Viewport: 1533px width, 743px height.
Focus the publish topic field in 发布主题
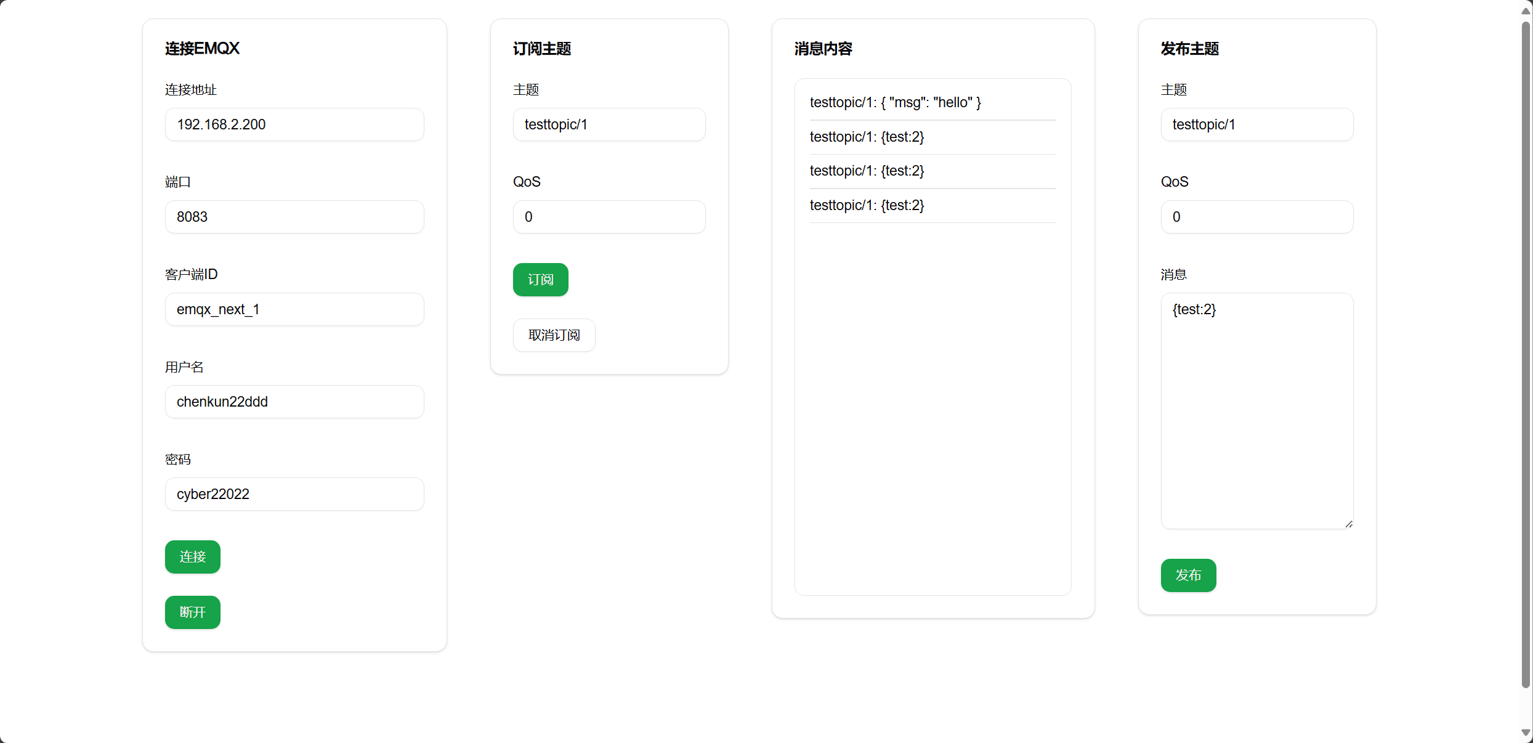[1256, 124]
